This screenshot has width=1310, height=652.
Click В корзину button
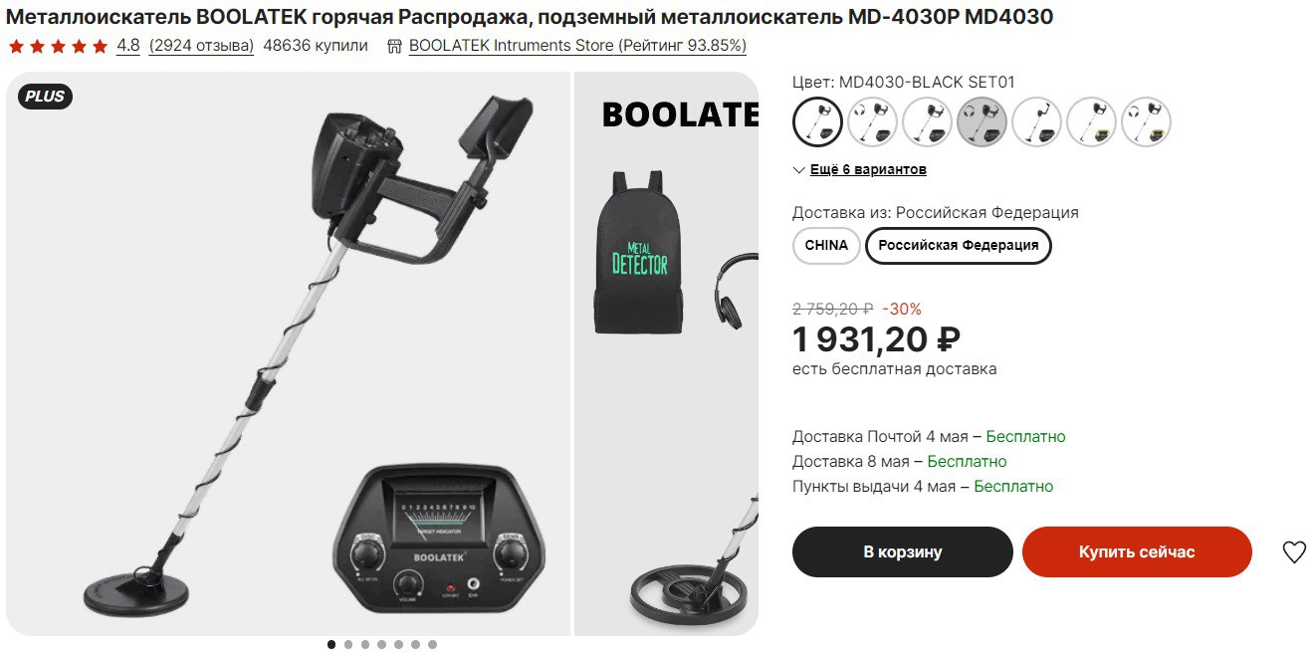pos(903,551)
